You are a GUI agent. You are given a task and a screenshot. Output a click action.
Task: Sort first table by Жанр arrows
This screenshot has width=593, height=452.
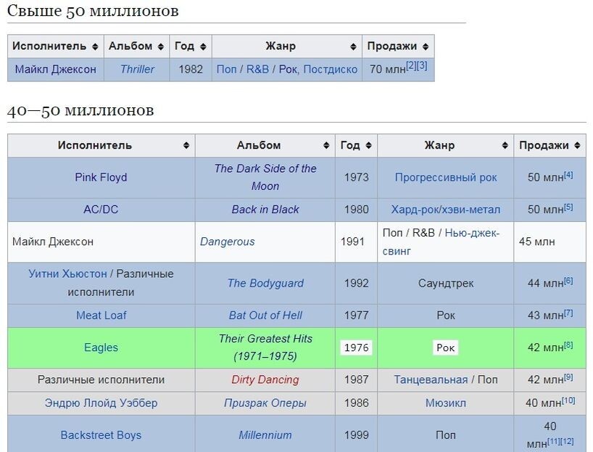(353, 46)
